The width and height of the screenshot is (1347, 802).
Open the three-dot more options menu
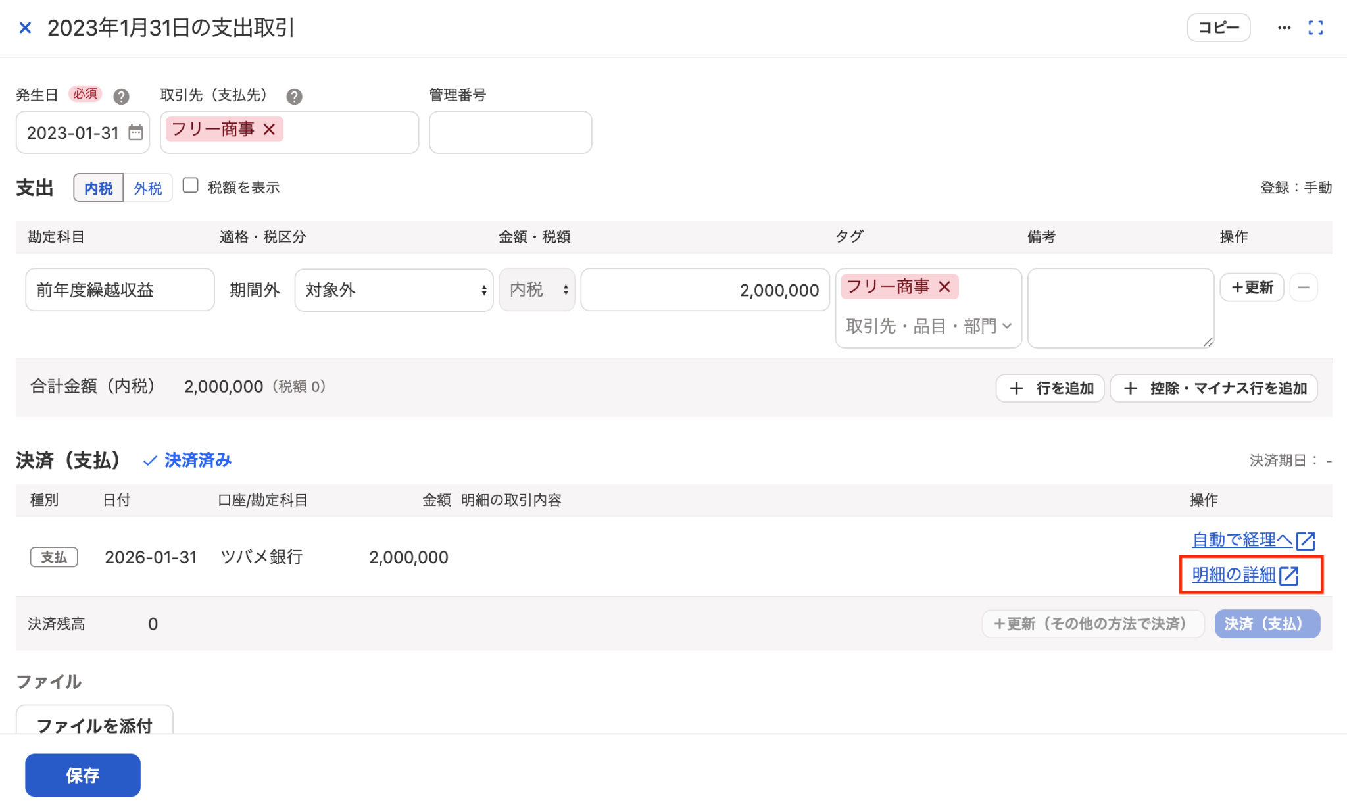pos(1284,28)
